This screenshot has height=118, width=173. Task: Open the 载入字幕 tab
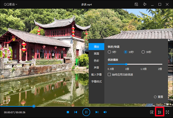coord(96,74)
